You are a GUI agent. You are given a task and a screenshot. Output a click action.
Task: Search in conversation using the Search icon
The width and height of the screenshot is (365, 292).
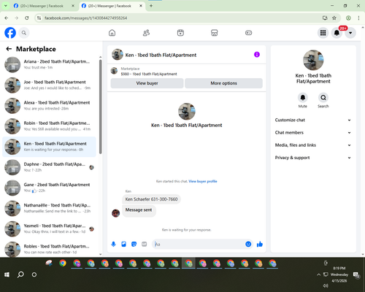coord(323,98)
